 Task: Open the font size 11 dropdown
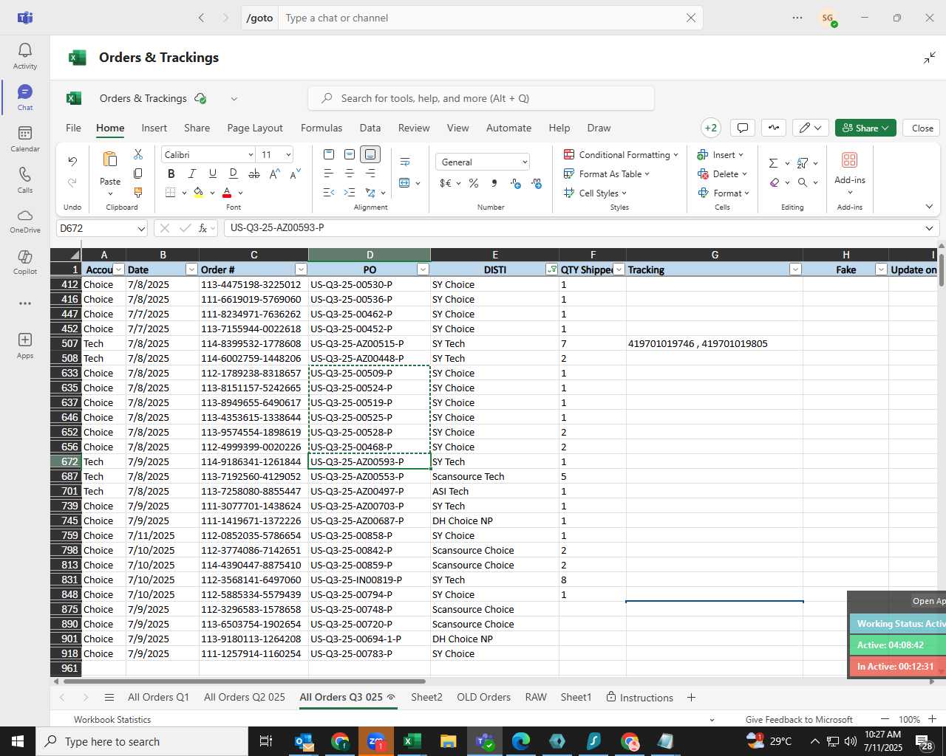point(288,154)
